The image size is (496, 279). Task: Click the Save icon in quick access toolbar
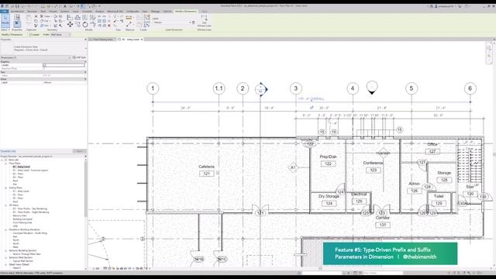(17, 6)
